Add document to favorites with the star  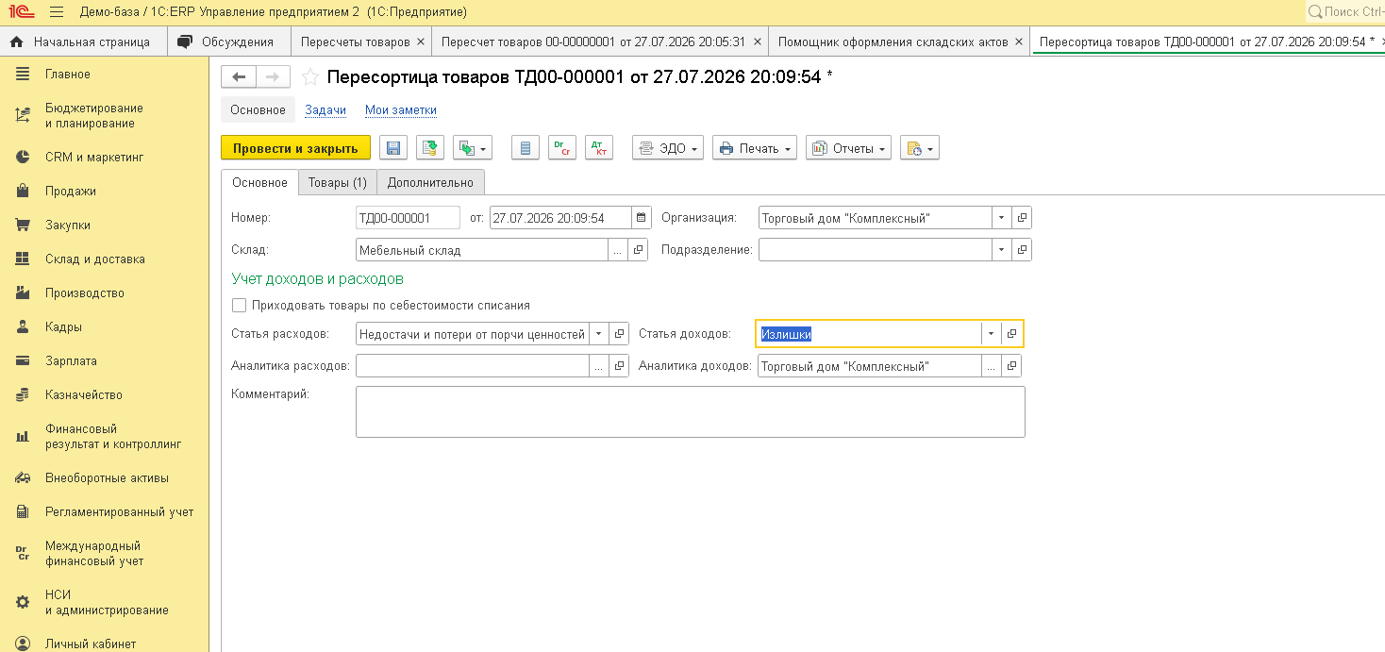click(310, 77)
